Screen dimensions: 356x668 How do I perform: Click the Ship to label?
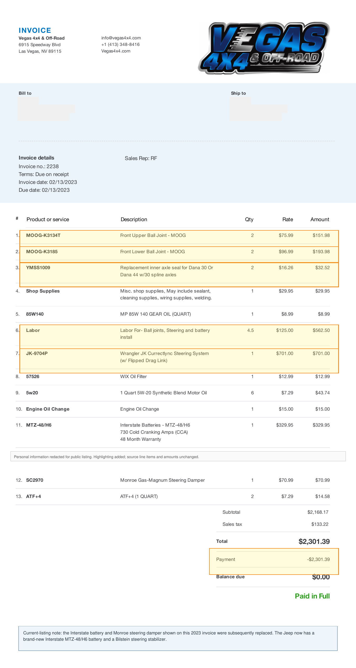tap(238, 93)
